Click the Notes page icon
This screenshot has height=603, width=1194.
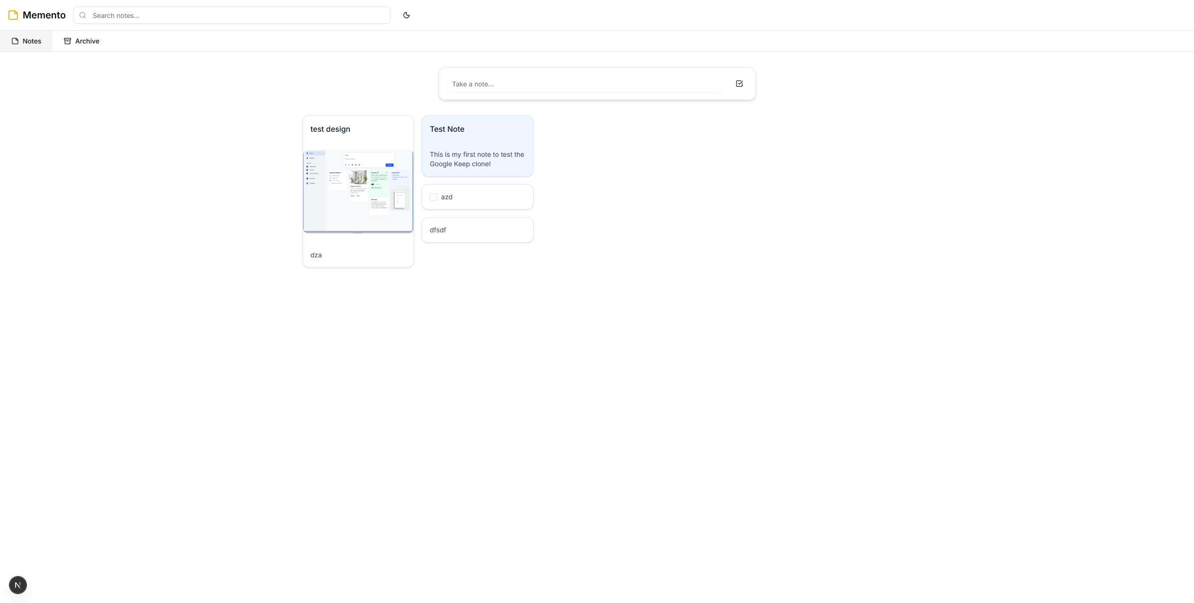click(x=15, y=41)
